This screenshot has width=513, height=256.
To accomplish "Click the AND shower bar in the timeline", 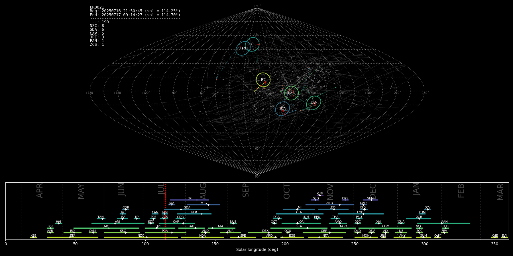I will (330, 205).
